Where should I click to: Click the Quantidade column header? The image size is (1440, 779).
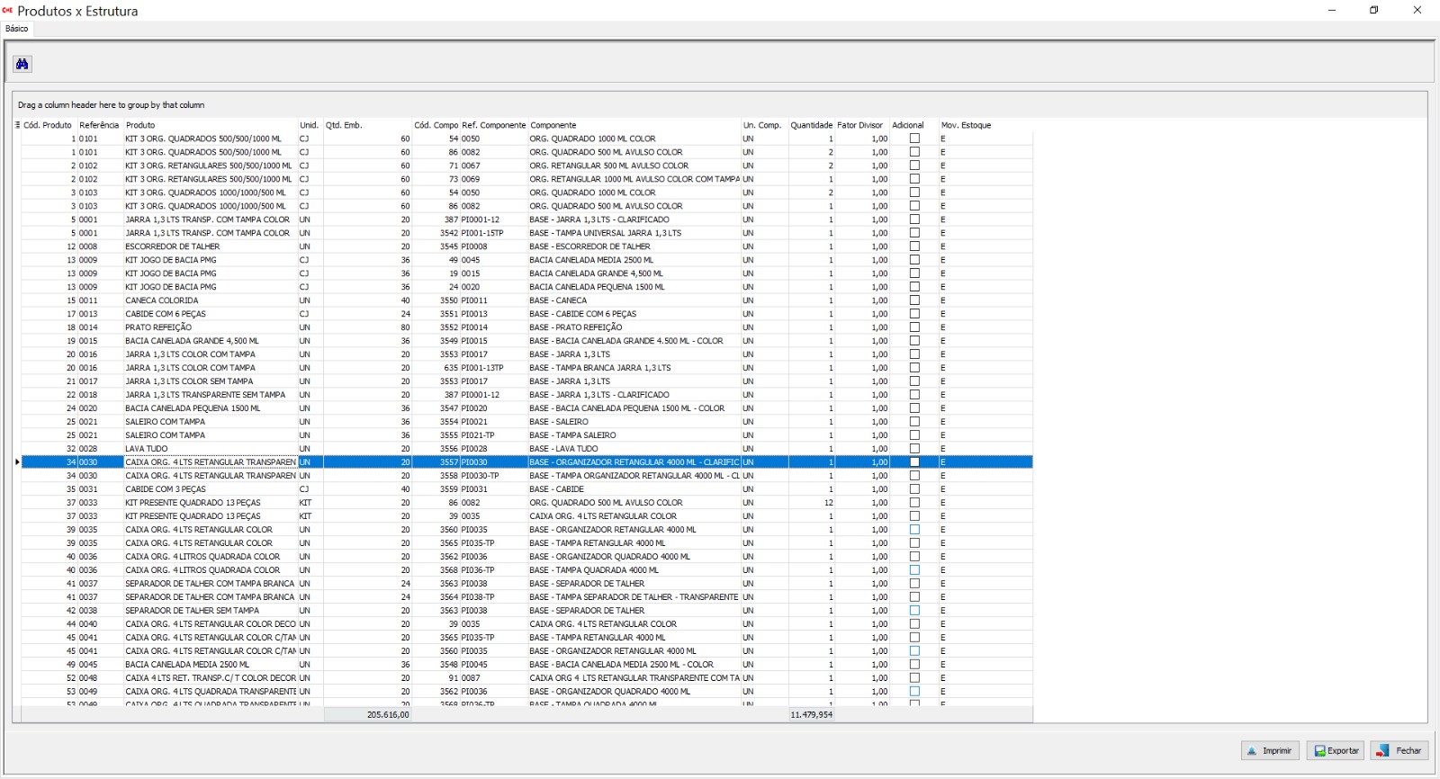811,125
